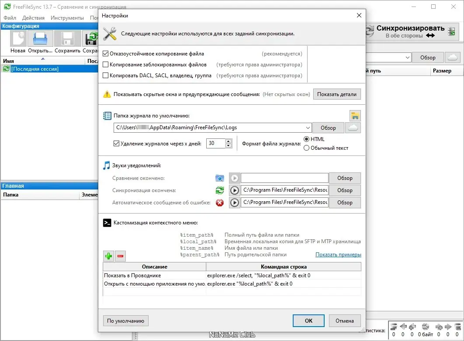Click main window cloud icon beside Обзор
Viewport: 464px width, 341px height.
point(453,57)
